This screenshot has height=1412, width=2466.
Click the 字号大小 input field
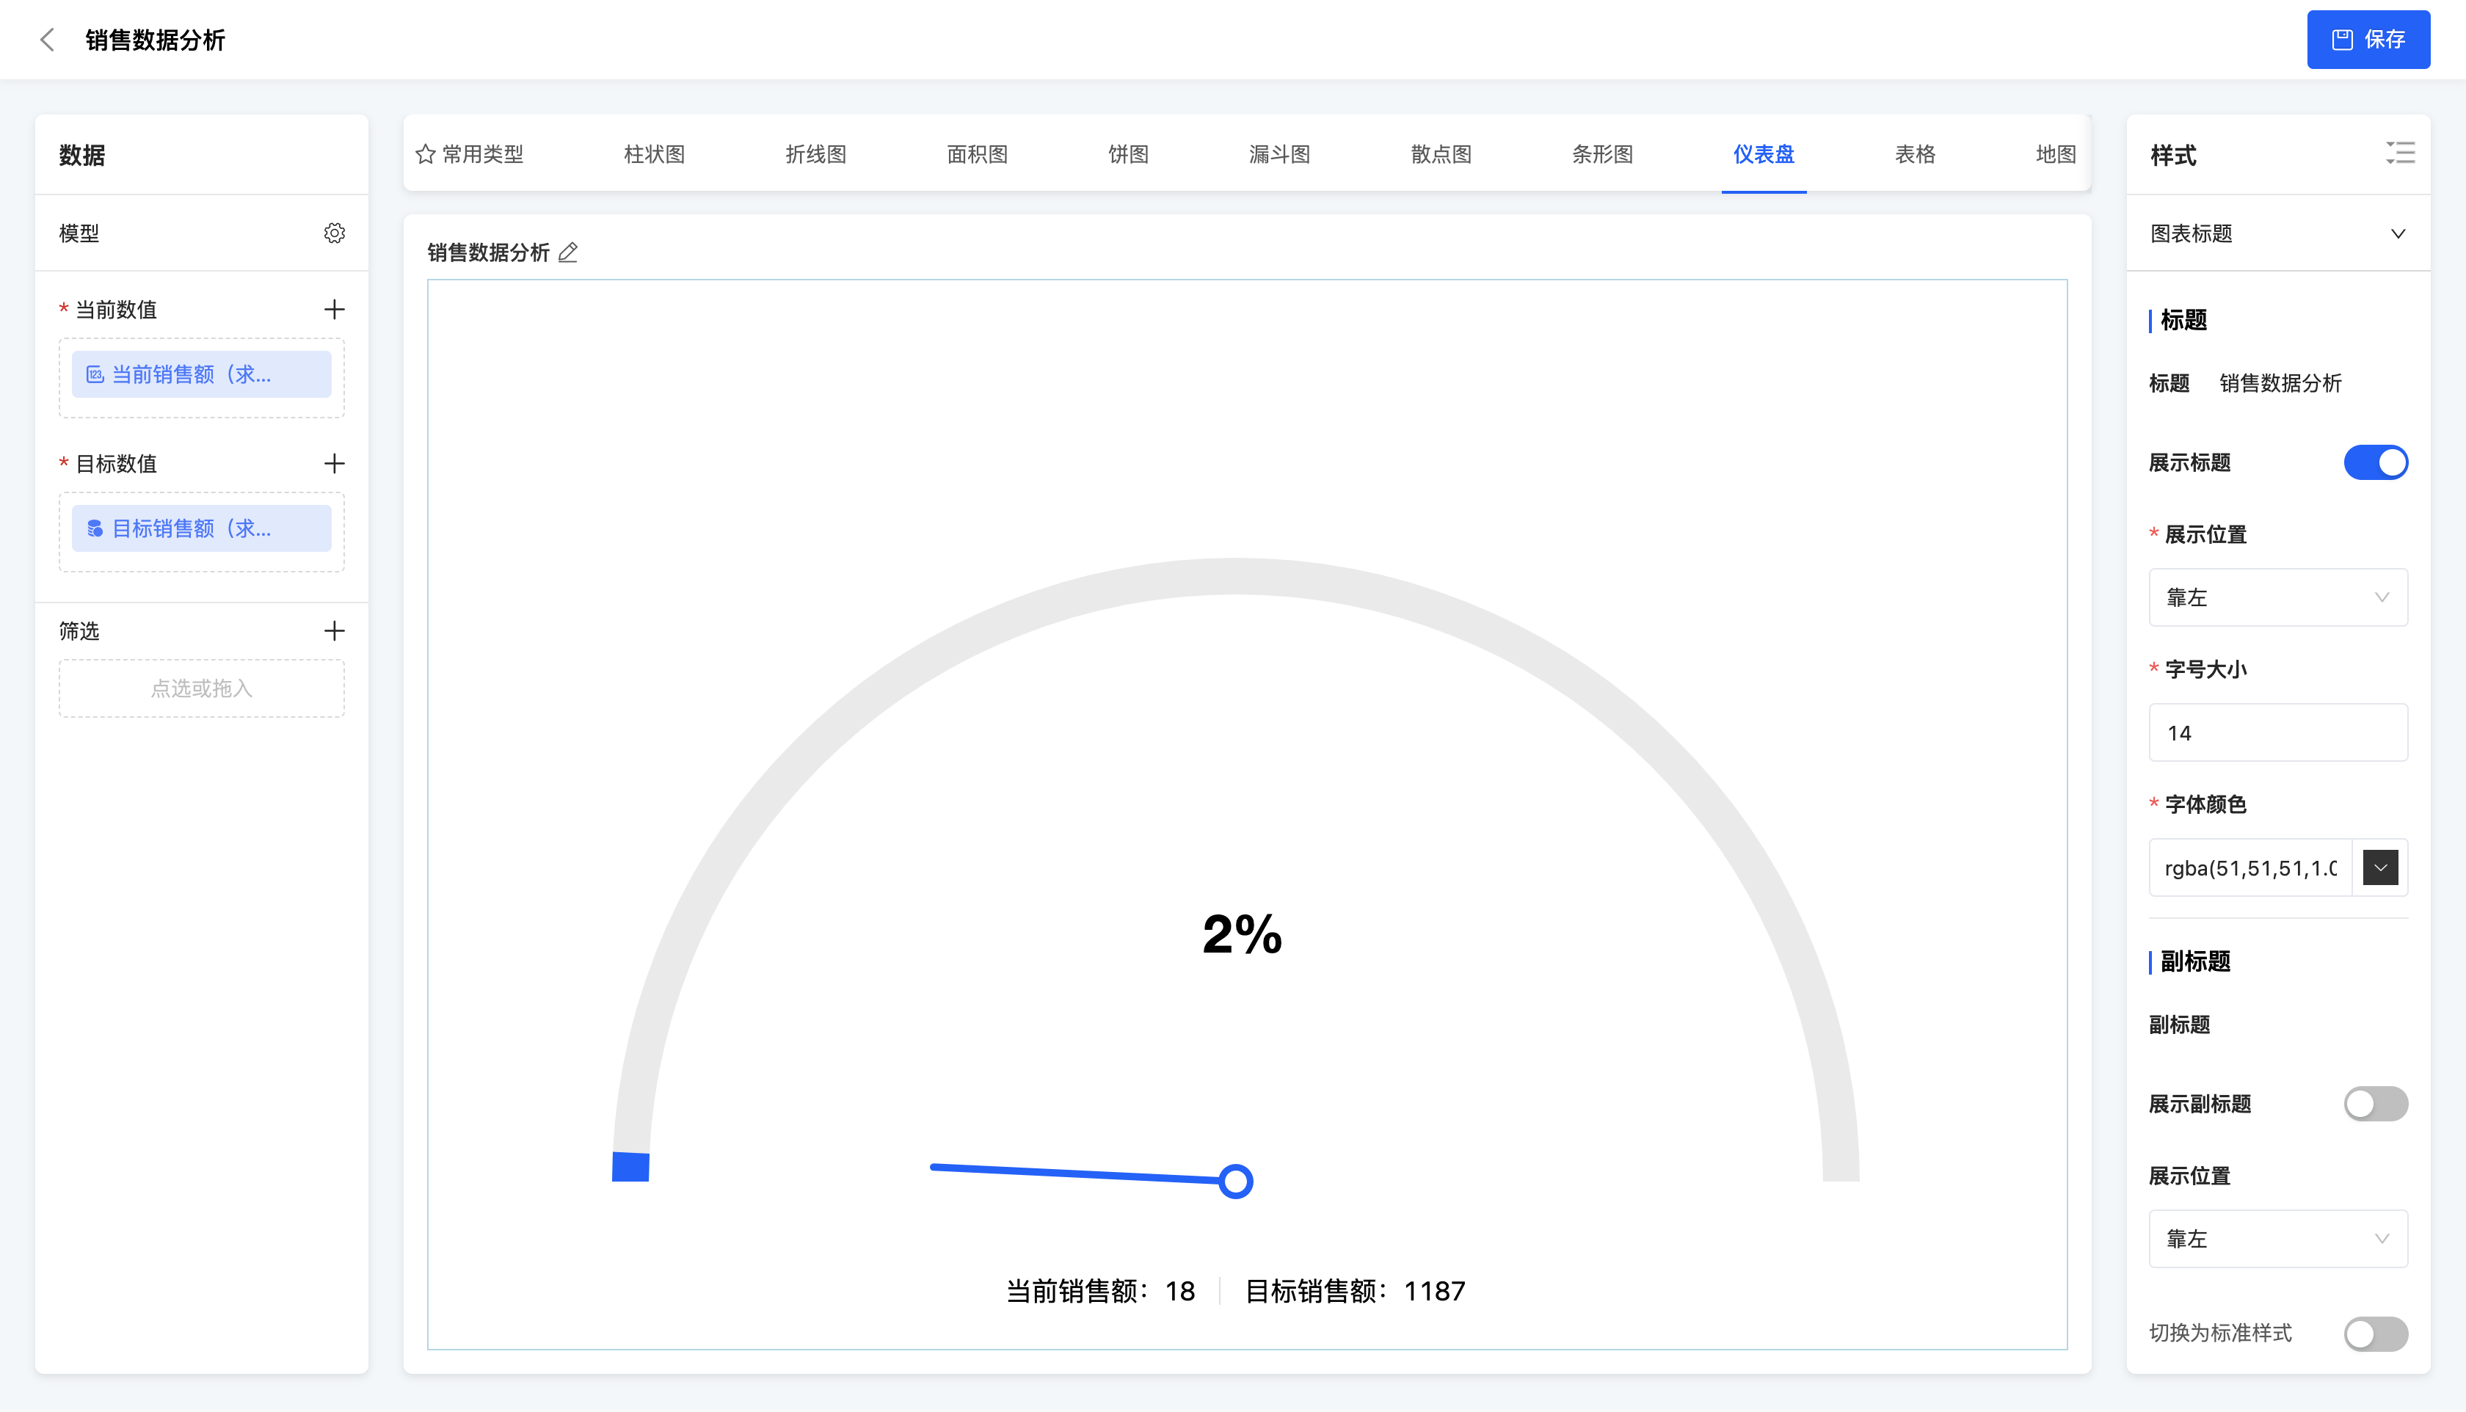pos(2278,733)
